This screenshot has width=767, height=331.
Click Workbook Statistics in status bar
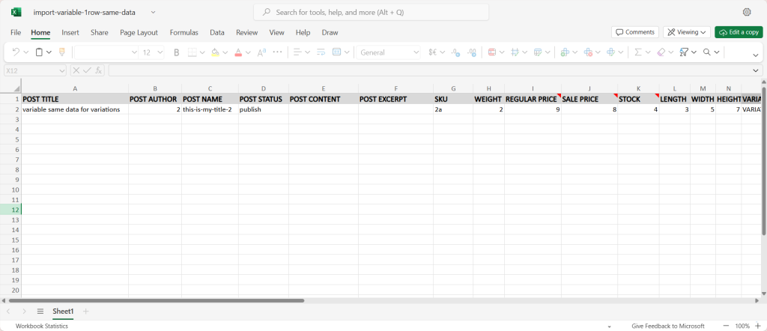42,326
